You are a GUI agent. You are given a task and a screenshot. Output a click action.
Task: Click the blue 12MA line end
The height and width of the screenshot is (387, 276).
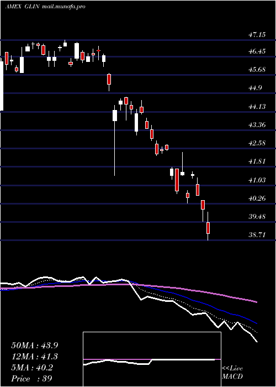pyautogui.click(x=256, y=323)
